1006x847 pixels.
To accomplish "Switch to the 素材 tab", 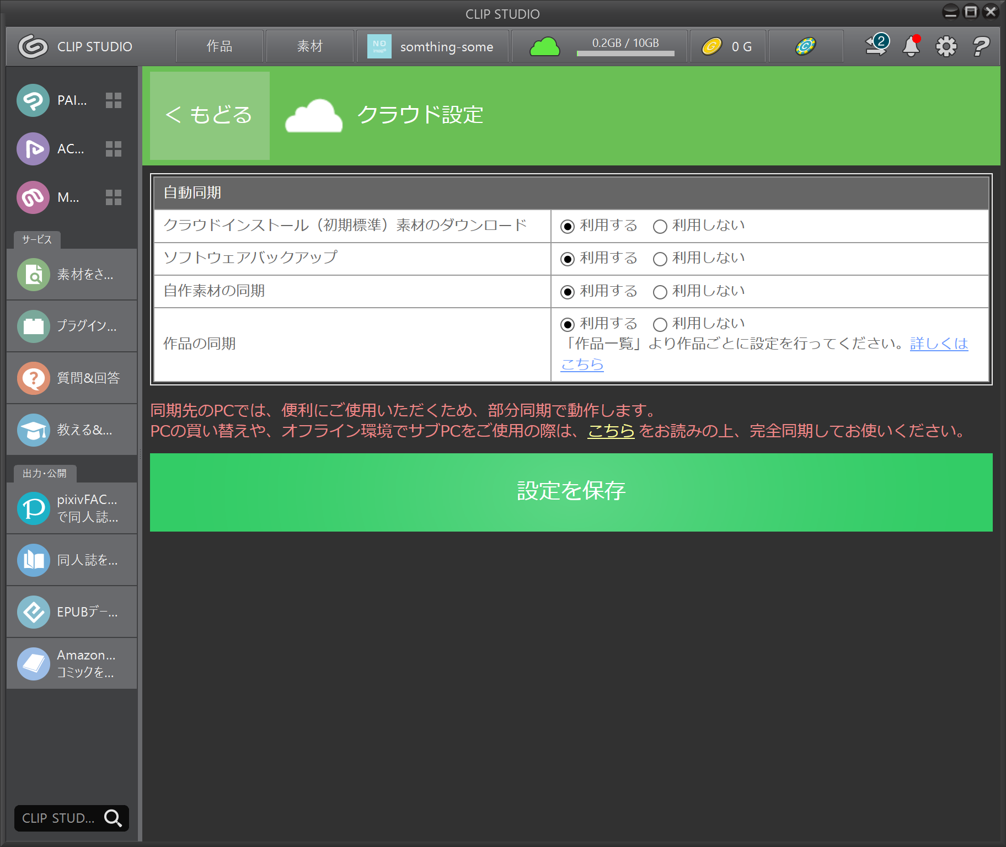I will point(309,47).
